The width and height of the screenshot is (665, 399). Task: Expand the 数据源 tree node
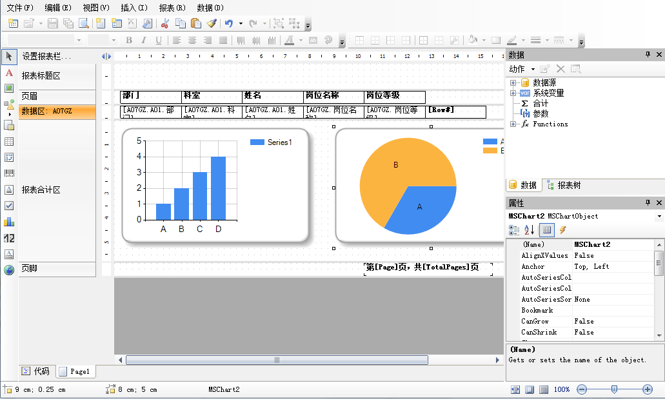513,83
